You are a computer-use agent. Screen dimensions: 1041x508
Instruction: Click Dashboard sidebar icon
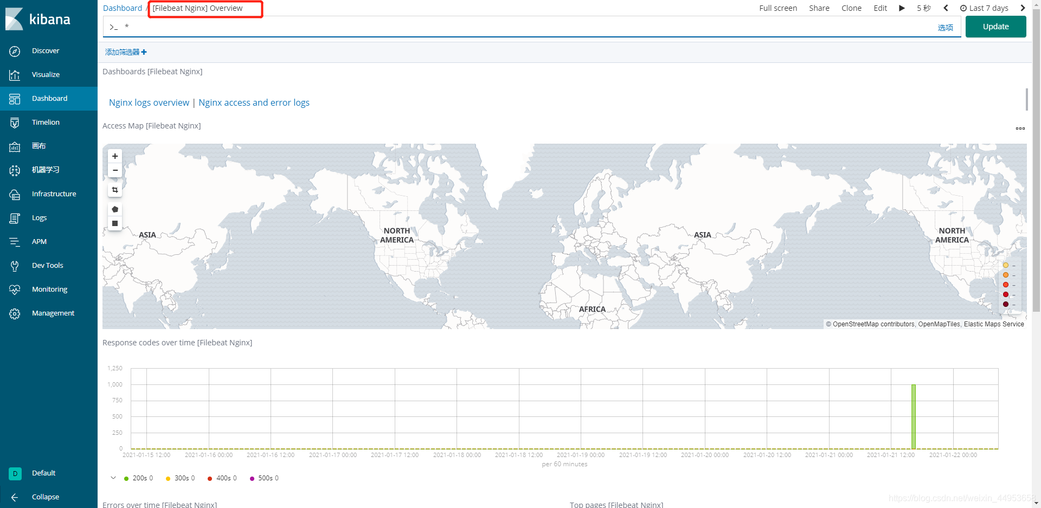click(x=15, y=99)
